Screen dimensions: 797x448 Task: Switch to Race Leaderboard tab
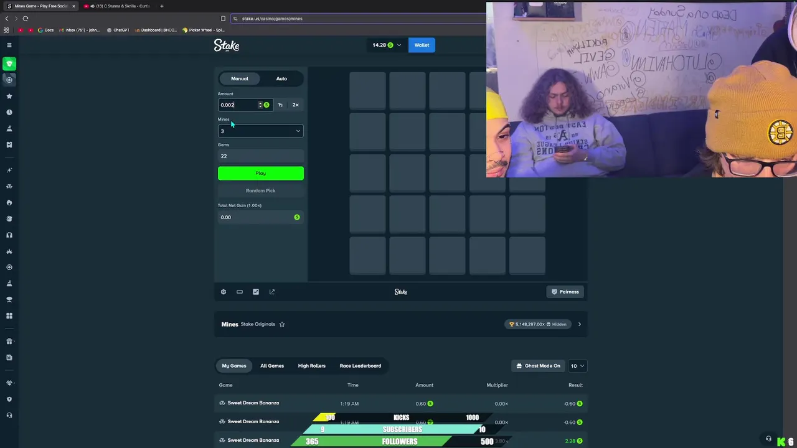point(361,366)
